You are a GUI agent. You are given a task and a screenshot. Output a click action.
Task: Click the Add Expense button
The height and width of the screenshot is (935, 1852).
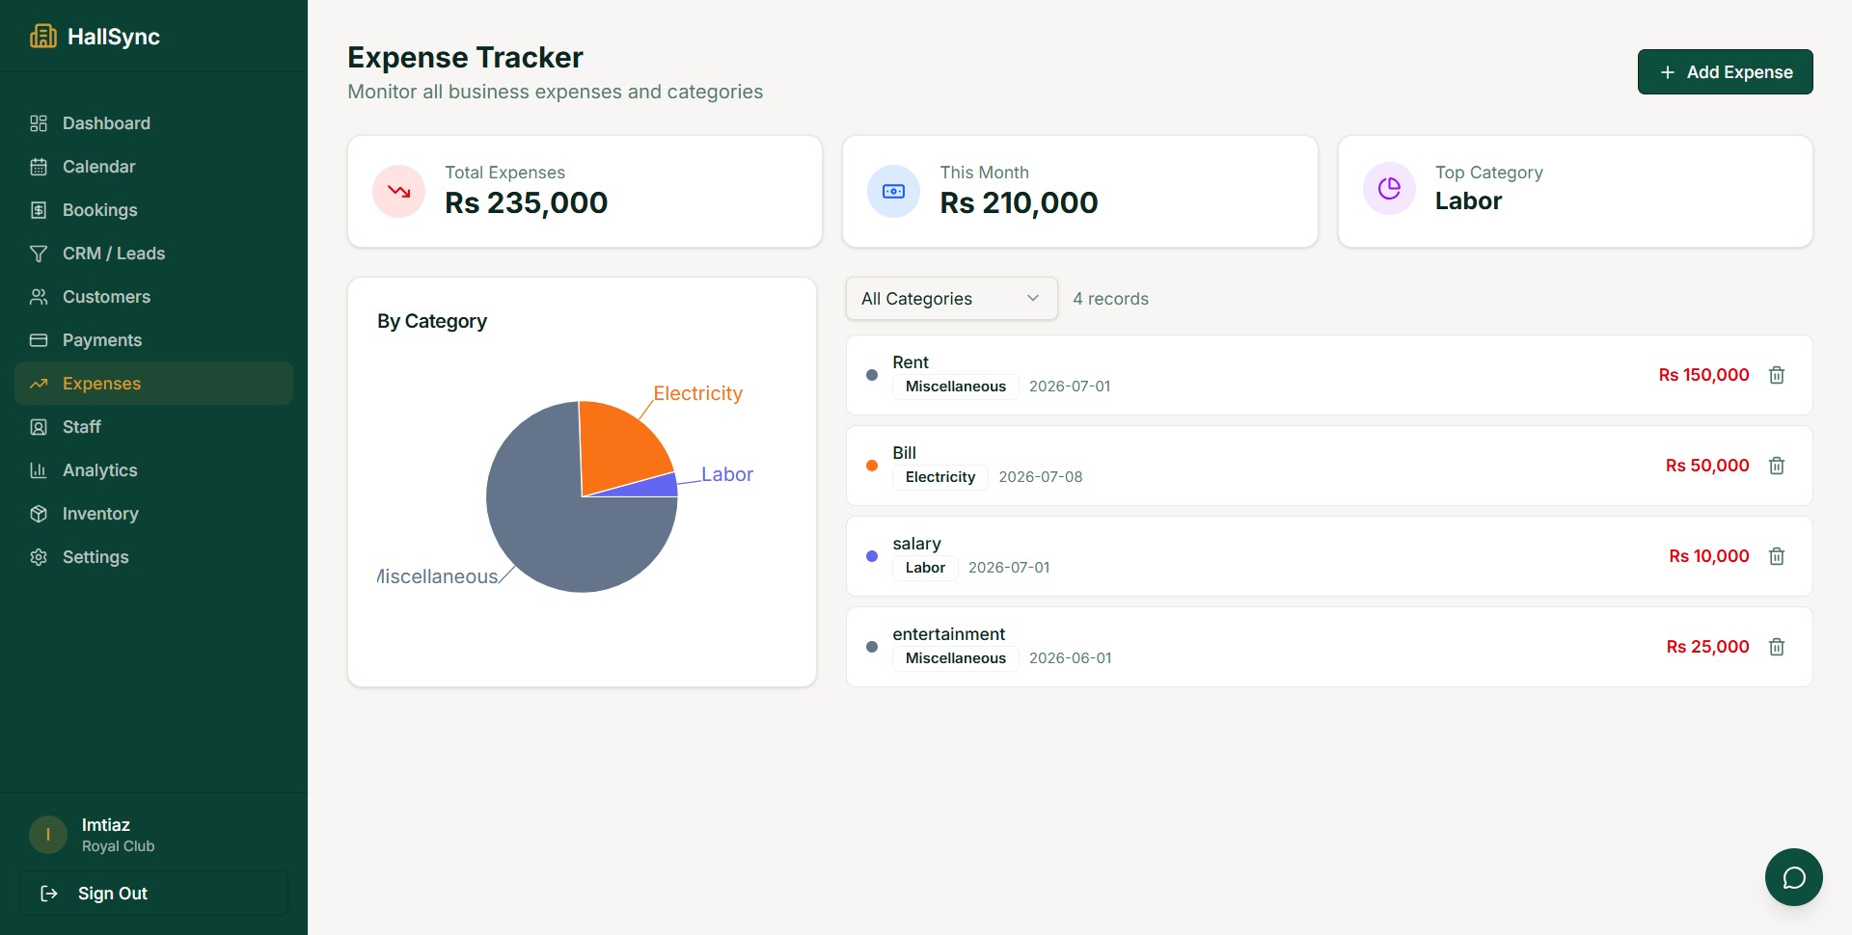[1725, 72]
